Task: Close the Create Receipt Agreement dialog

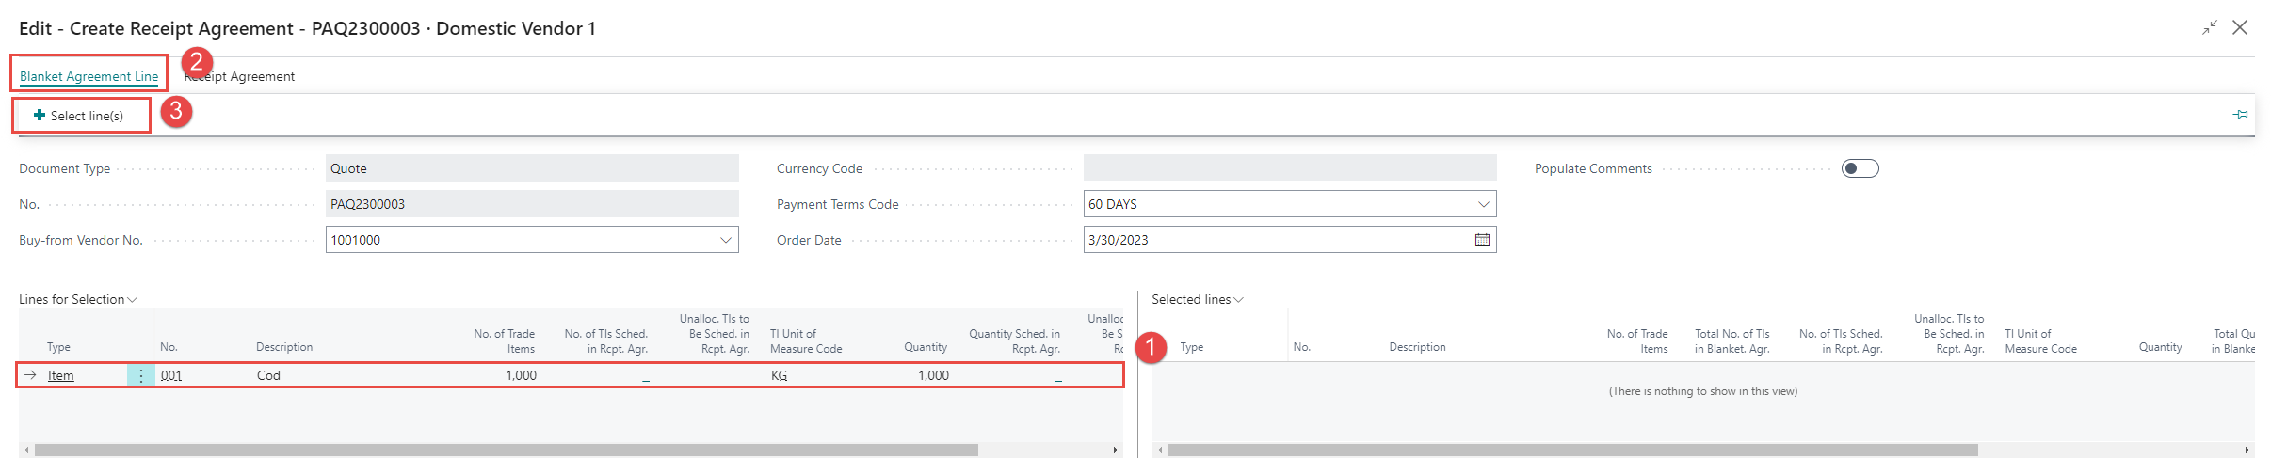Action: point(2240,28)
